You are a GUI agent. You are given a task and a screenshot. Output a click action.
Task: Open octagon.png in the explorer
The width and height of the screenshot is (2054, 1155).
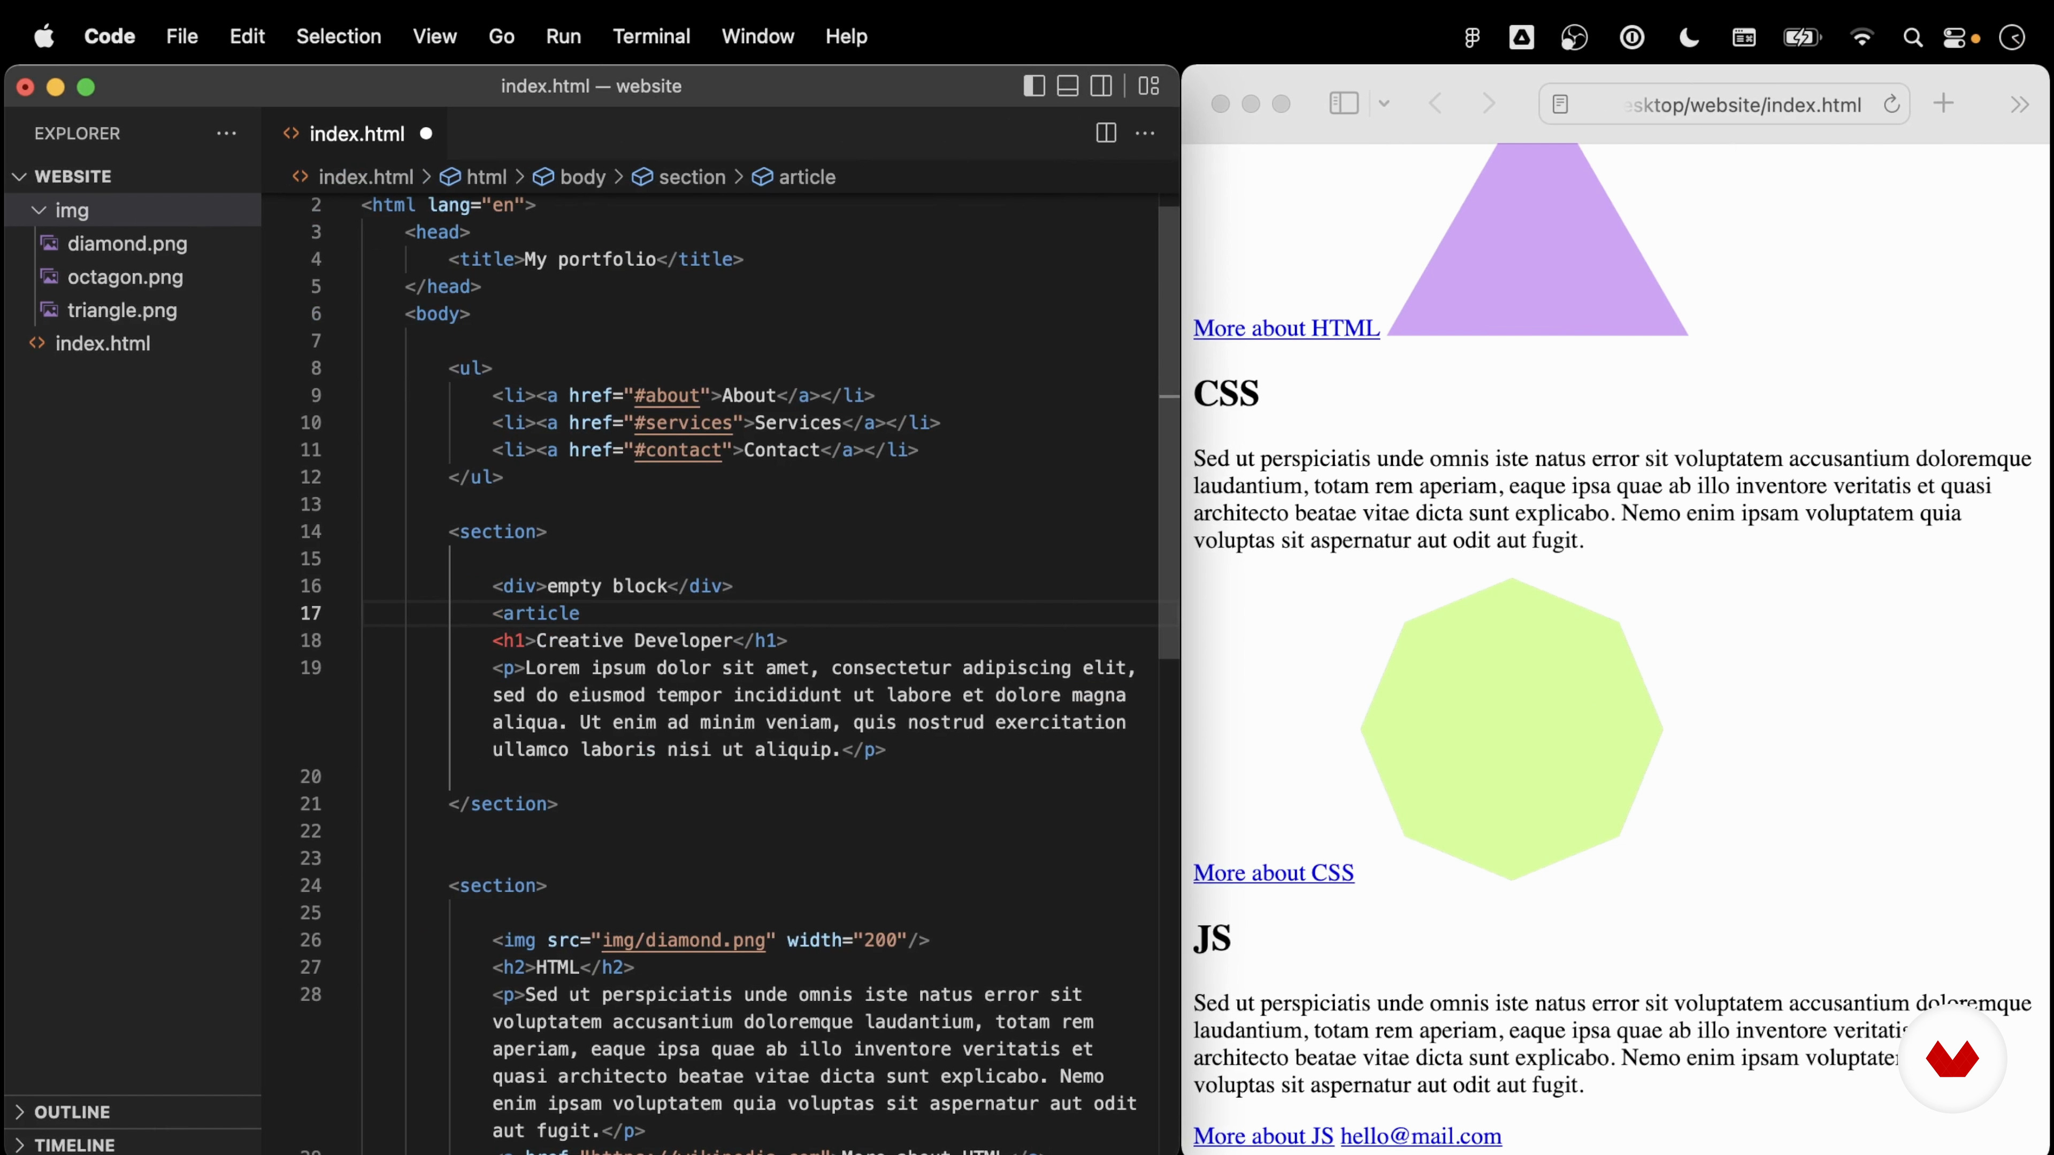(x=125, y=276)
